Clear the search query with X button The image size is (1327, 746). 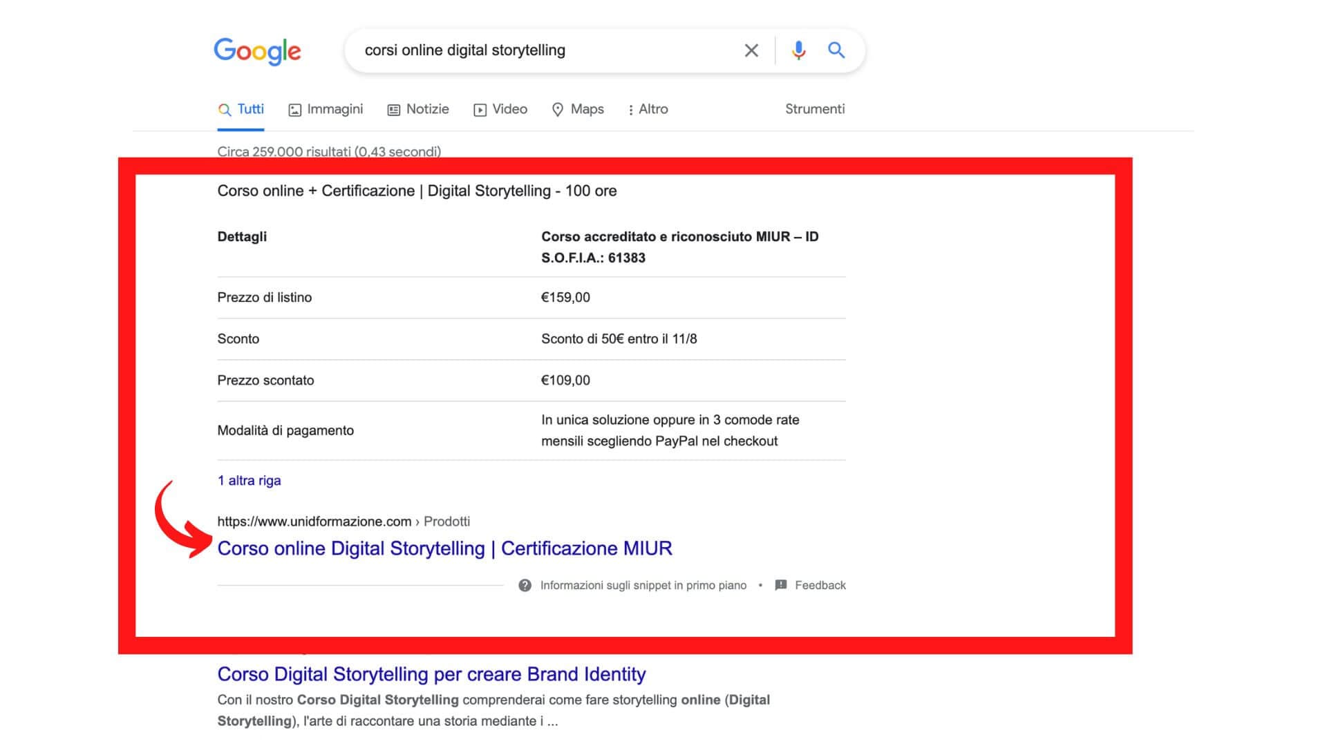tap(751, 50)
